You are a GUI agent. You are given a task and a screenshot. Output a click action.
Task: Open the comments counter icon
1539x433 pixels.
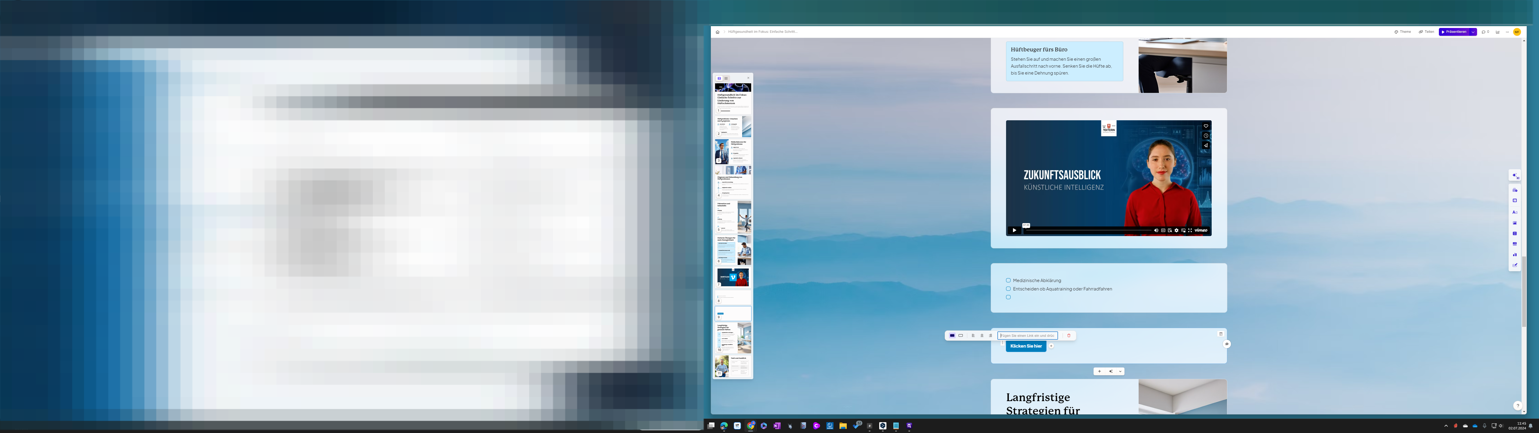1486,32
